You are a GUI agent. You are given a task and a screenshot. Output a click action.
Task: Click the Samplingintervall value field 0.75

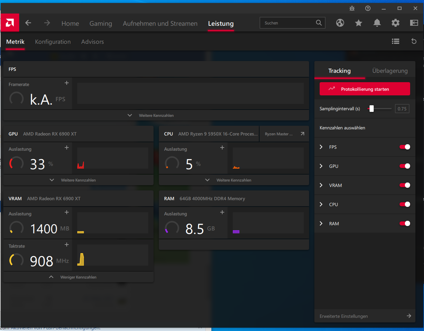click(x=402, y=109)
